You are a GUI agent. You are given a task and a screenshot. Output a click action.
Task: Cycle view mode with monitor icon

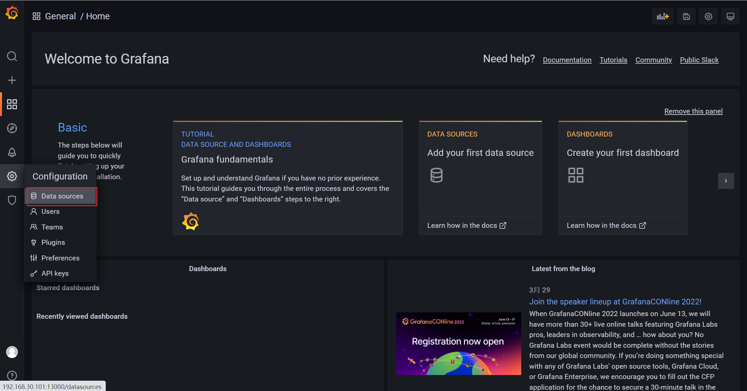(730, 16)
